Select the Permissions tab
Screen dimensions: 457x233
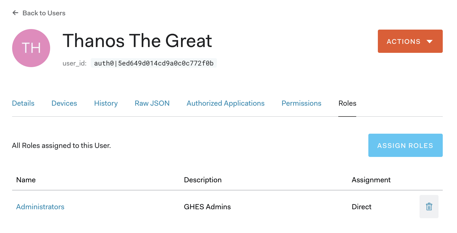click(301, 103)
